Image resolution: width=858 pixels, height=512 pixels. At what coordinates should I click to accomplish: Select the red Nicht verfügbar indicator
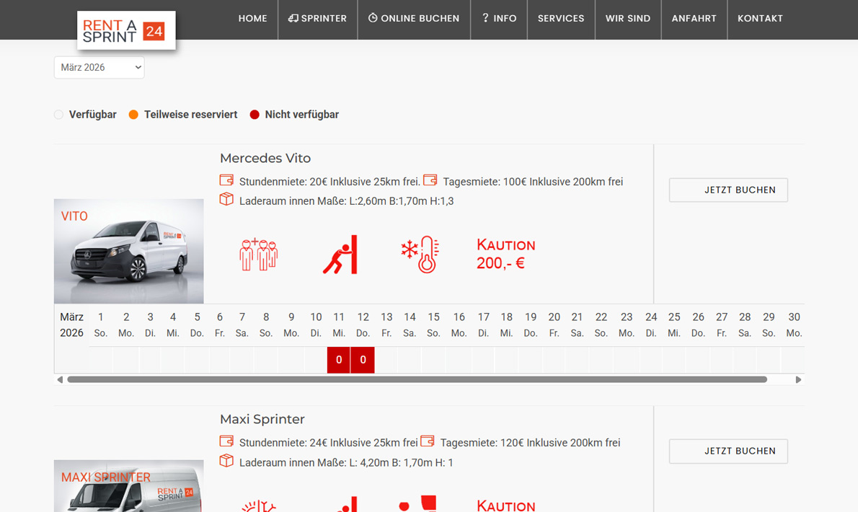(x=255, y=115)
